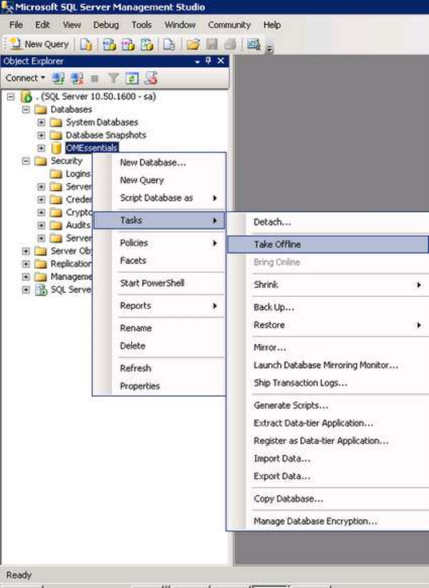The height and width of the screenshot is (588, 429).
Task: Click the Logins folder icon
Action: pos(56,174)
